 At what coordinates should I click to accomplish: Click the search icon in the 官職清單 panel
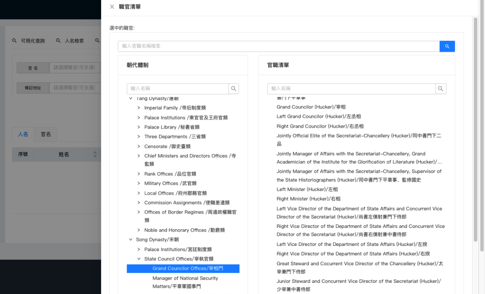[x=440, y=89]
